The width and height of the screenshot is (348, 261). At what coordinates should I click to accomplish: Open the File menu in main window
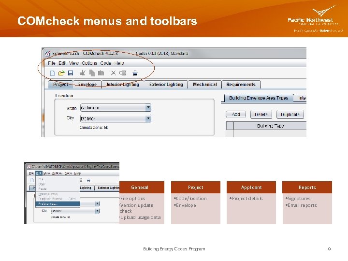coord(52,63)
